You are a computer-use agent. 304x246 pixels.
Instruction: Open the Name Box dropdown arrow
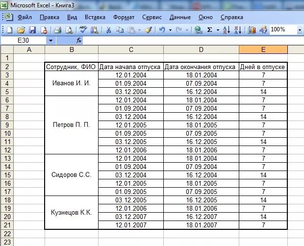point(51,41)
